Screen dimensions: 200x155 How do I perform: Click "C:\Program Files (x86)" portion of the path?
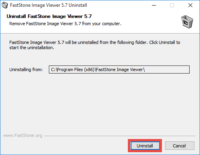(x=73, y=70)
